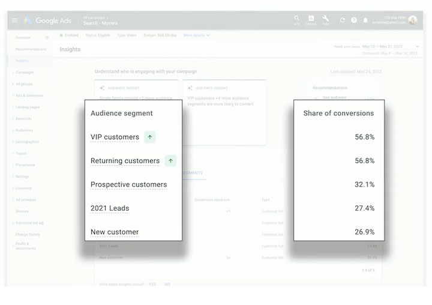Open Drafts & experiments in the sidebar
The image size is (432, 305).
tap(26, 246)
